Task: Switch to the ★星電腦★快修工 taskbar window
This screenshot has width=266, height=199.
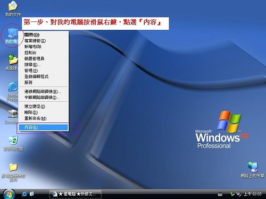Action: point(75,194)
